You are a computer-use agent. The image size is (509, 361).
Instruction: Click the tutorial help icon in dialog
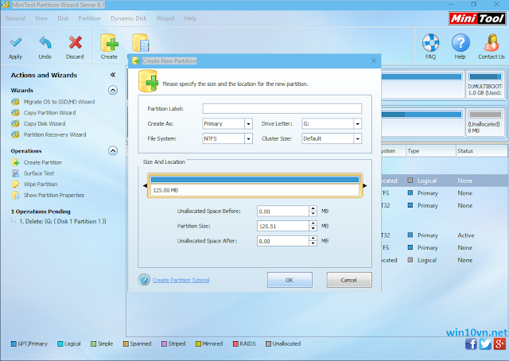point(144,280)
